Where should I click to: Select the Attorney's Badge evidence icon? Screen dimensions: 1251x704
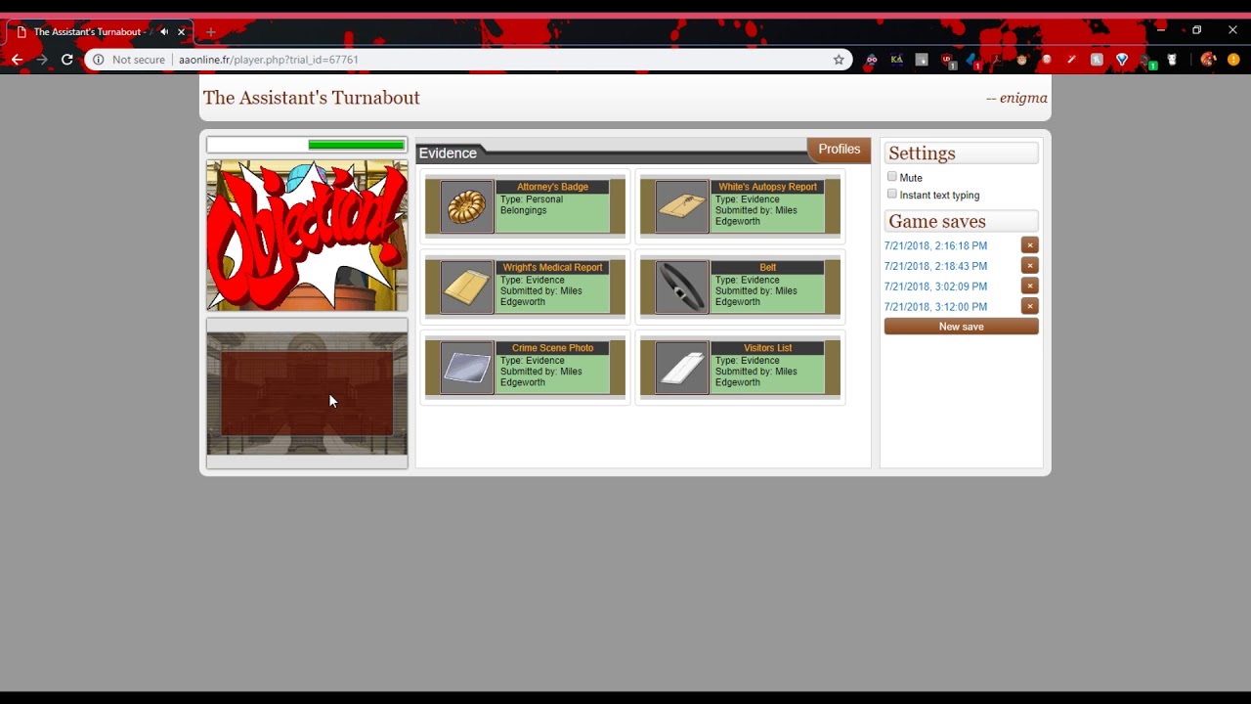pos(467,206)
